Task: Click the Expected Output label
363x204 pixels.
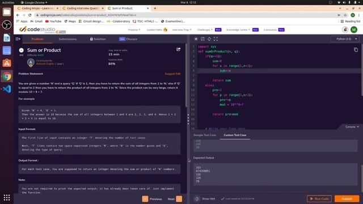Action: coord(204,158)
